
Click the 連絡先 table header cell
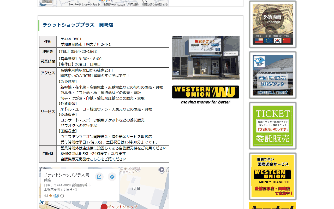point(48,52)
